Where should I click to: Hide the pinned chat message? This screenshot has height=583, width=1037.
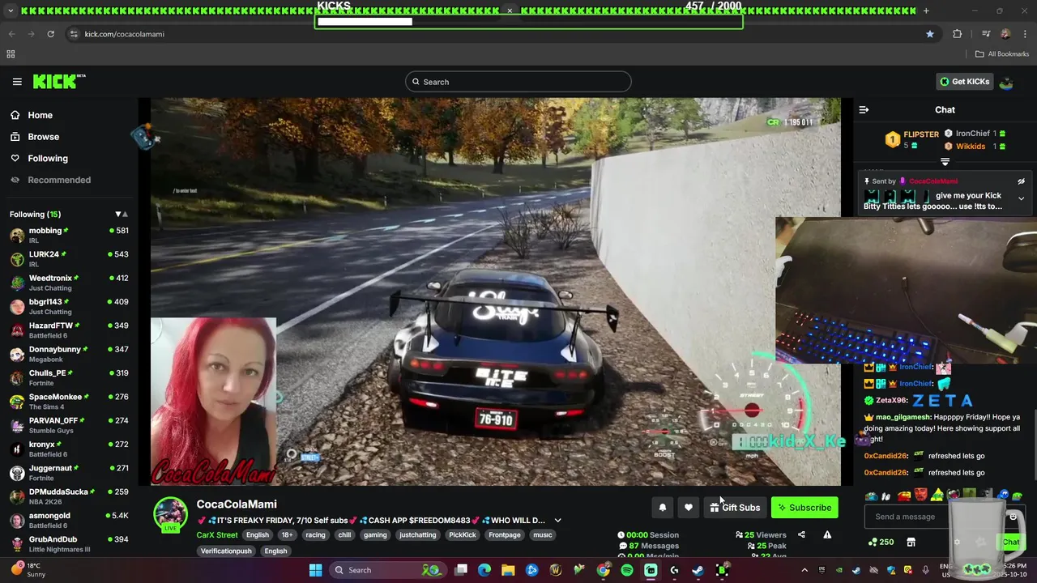pos(1021,181)
